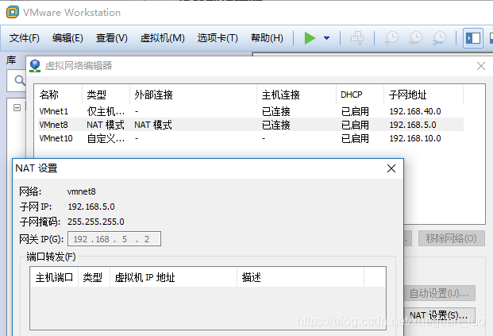The height and width of the screenshot is (336, 493).
Task: Click the 描述 column header
Action: point(301,277)
